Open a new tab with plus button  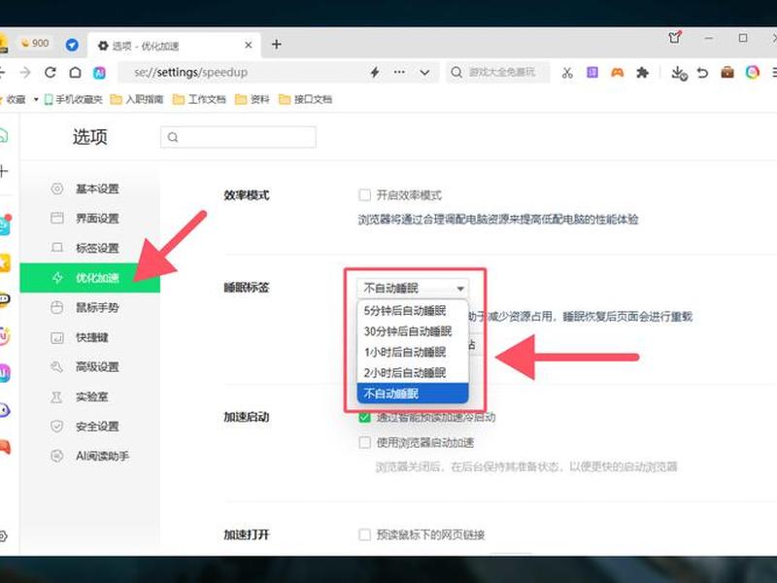[277, 45]
